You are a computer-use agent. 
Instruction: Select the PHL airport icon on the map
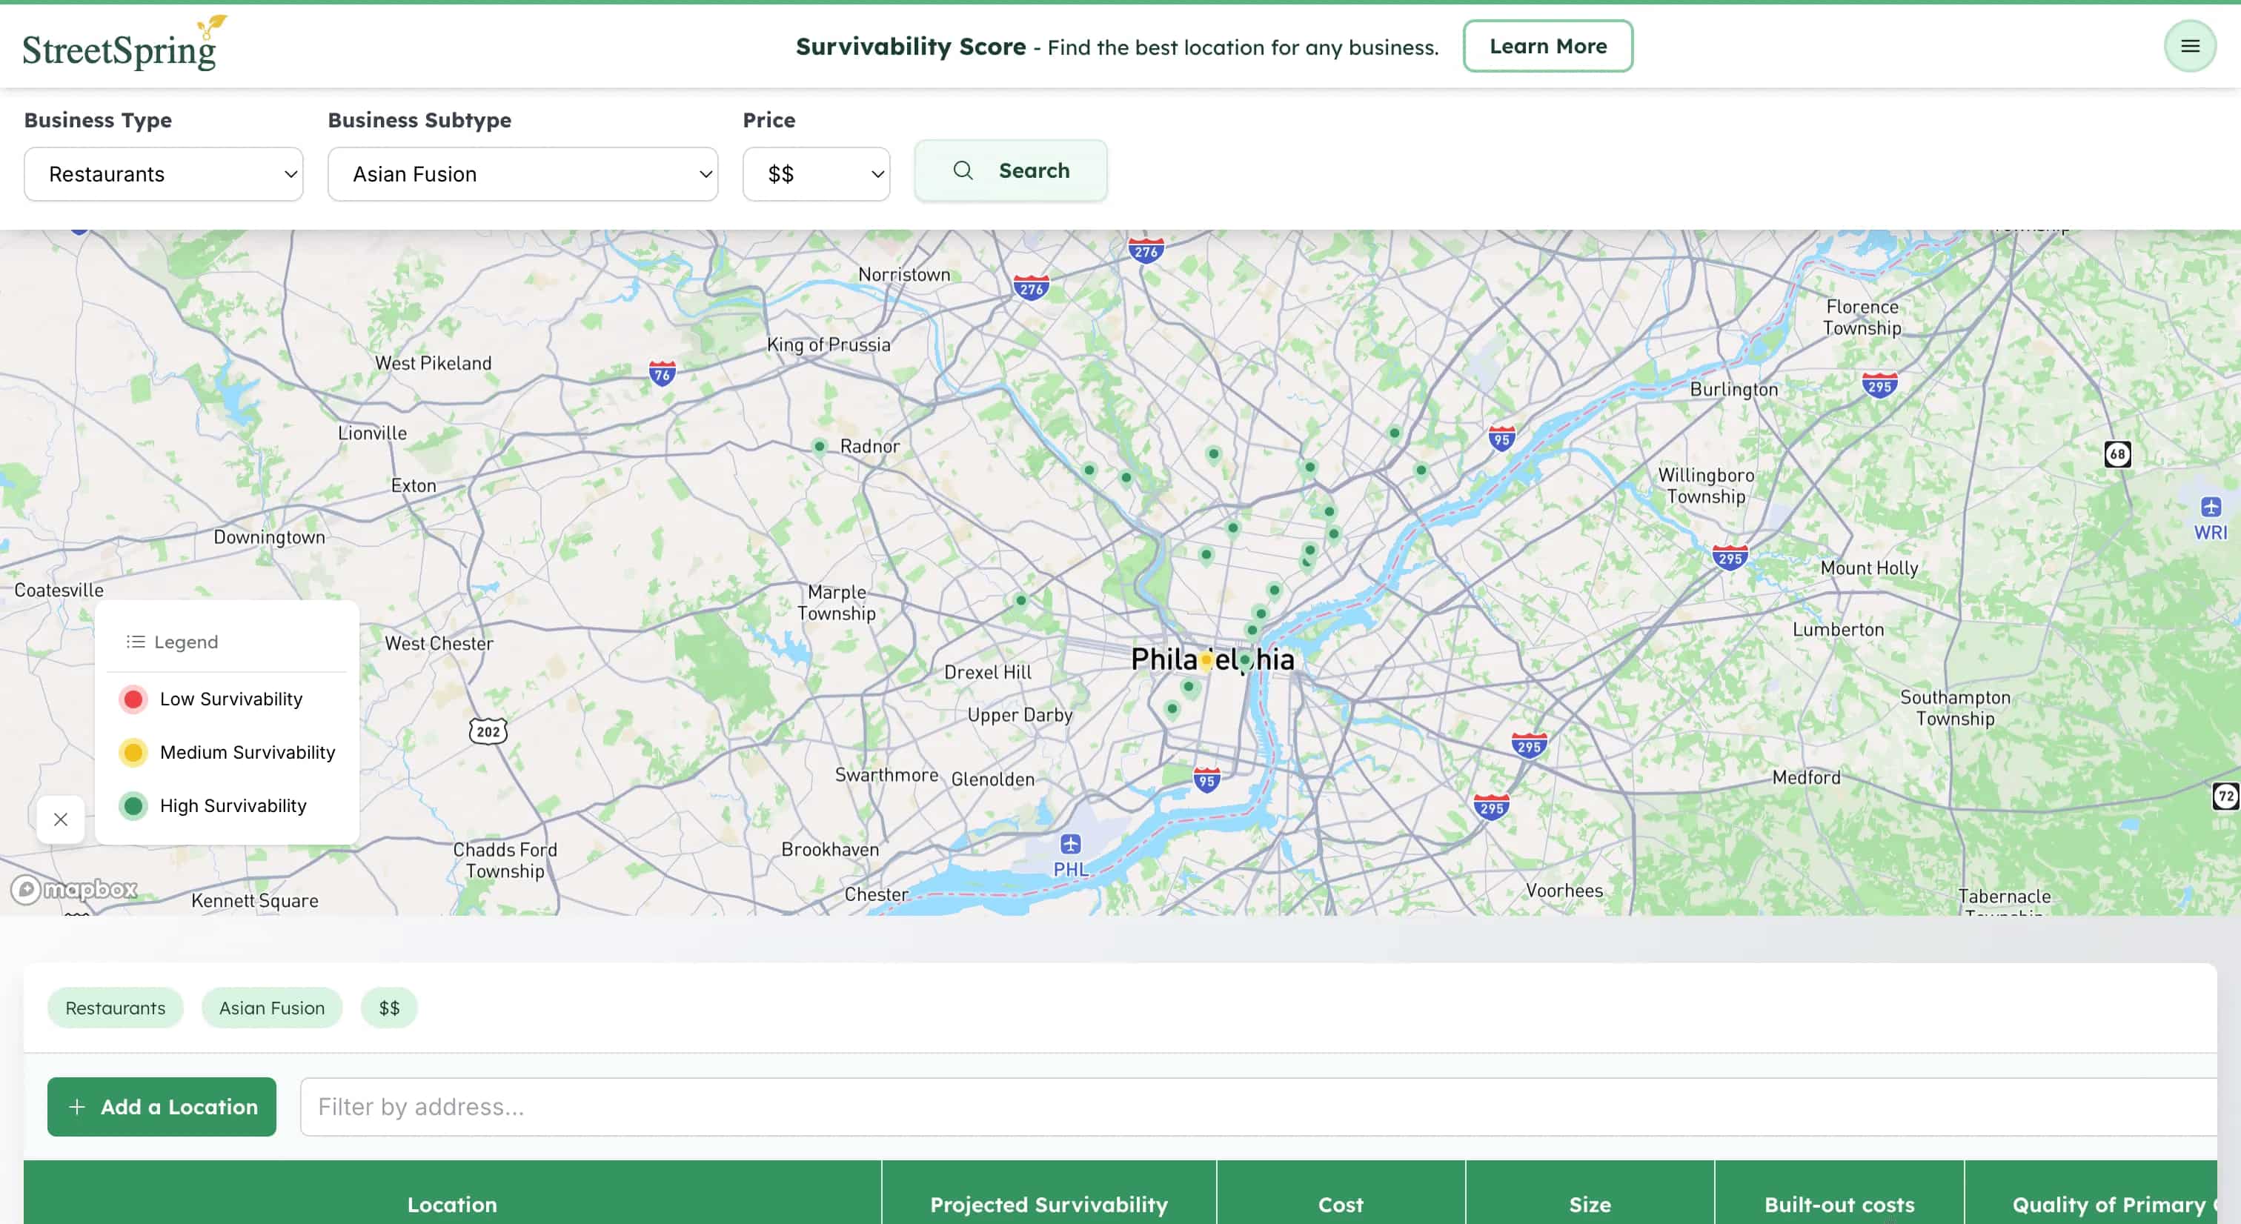click(1070, 843)
